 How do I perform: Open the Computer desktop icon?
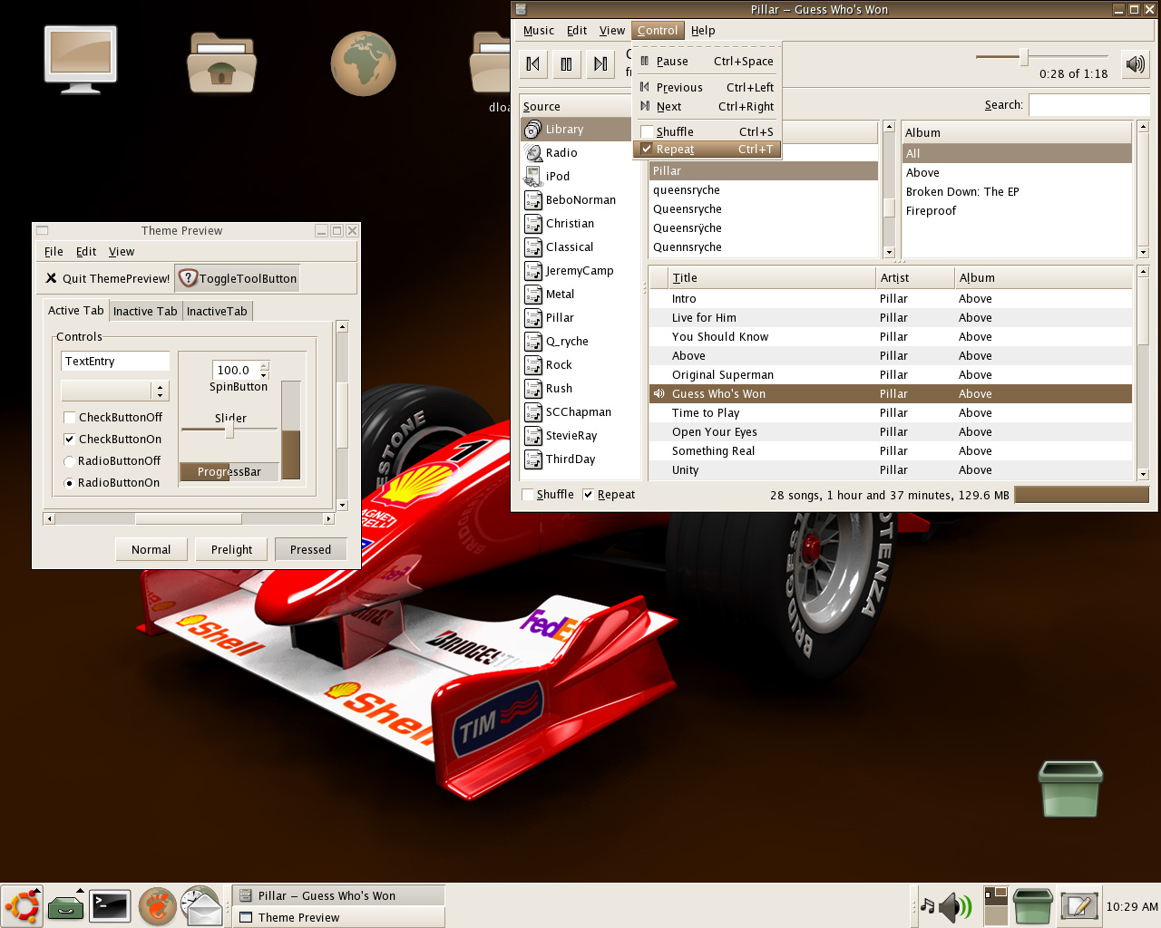81,60
